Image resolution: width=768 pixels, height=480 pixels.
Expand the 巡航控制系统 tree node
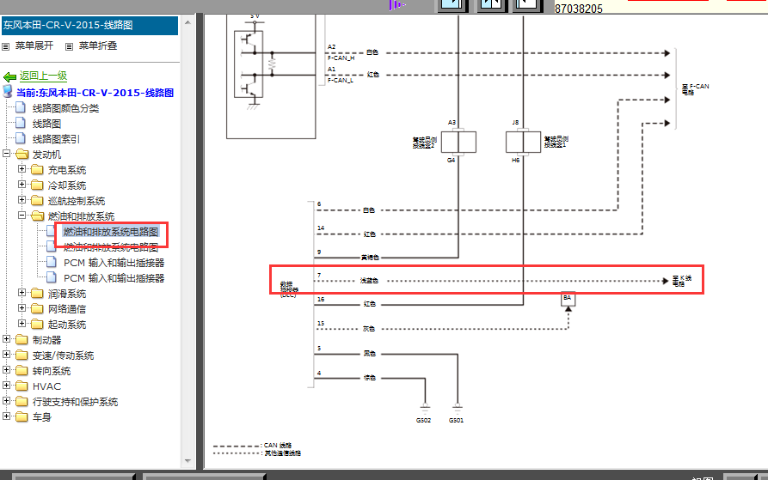click(x=22, y=200)
